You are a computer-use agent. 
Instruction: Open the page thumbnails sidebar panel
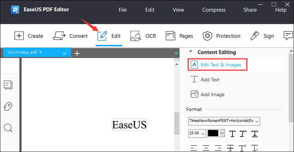[x=8, y=85]
